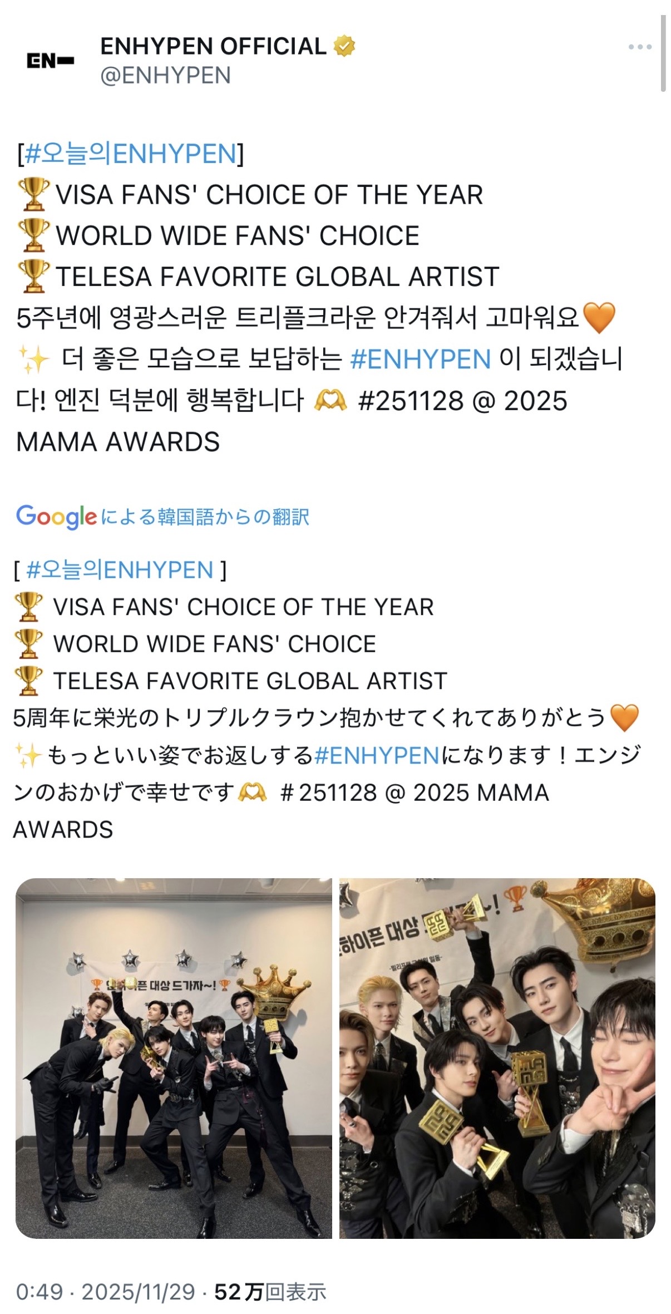
Task: Click the heart hands emoji in translation
Action: 252,793
